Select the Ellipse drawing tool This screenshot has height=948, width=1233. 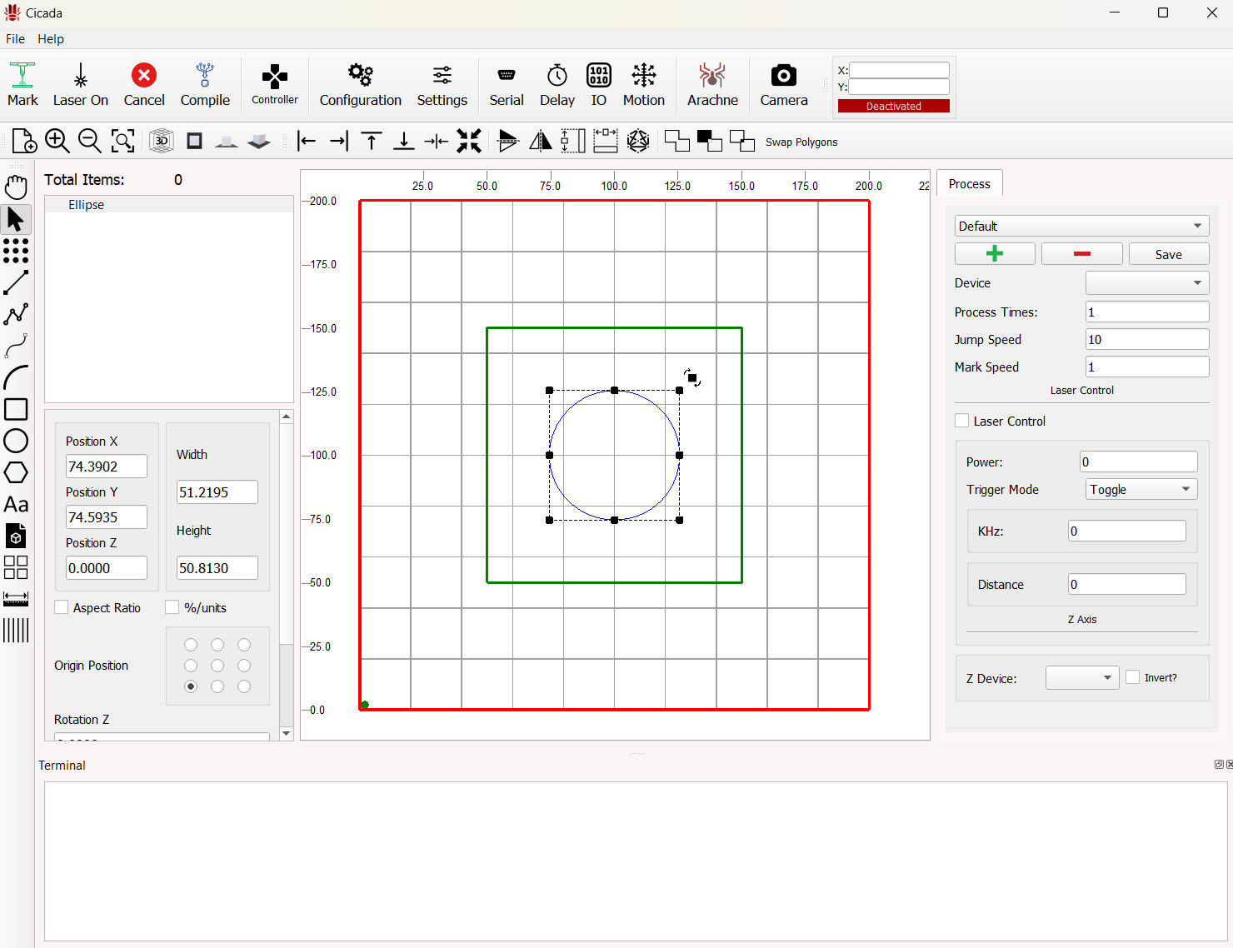coord(16,441)
